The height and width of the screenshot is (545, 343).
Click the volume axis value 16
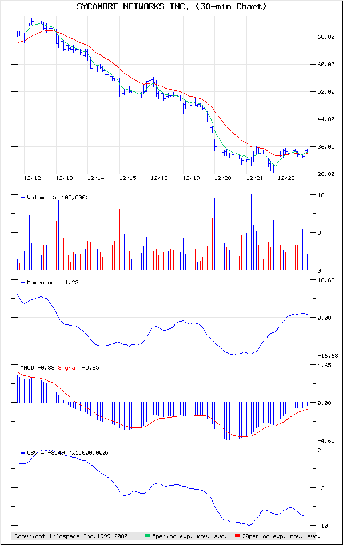point(321,195)
